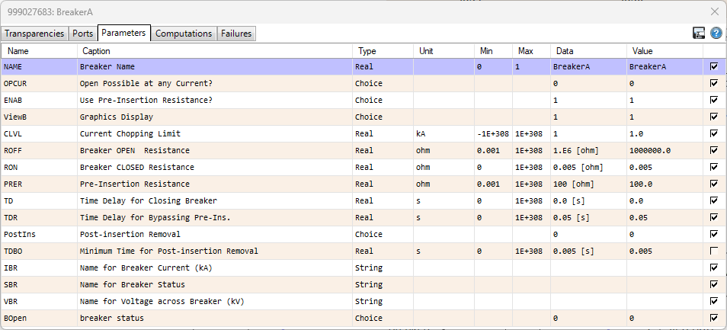Click the Min column header
The width and height of the screenshot is (727, 330).
coord(493,51)
